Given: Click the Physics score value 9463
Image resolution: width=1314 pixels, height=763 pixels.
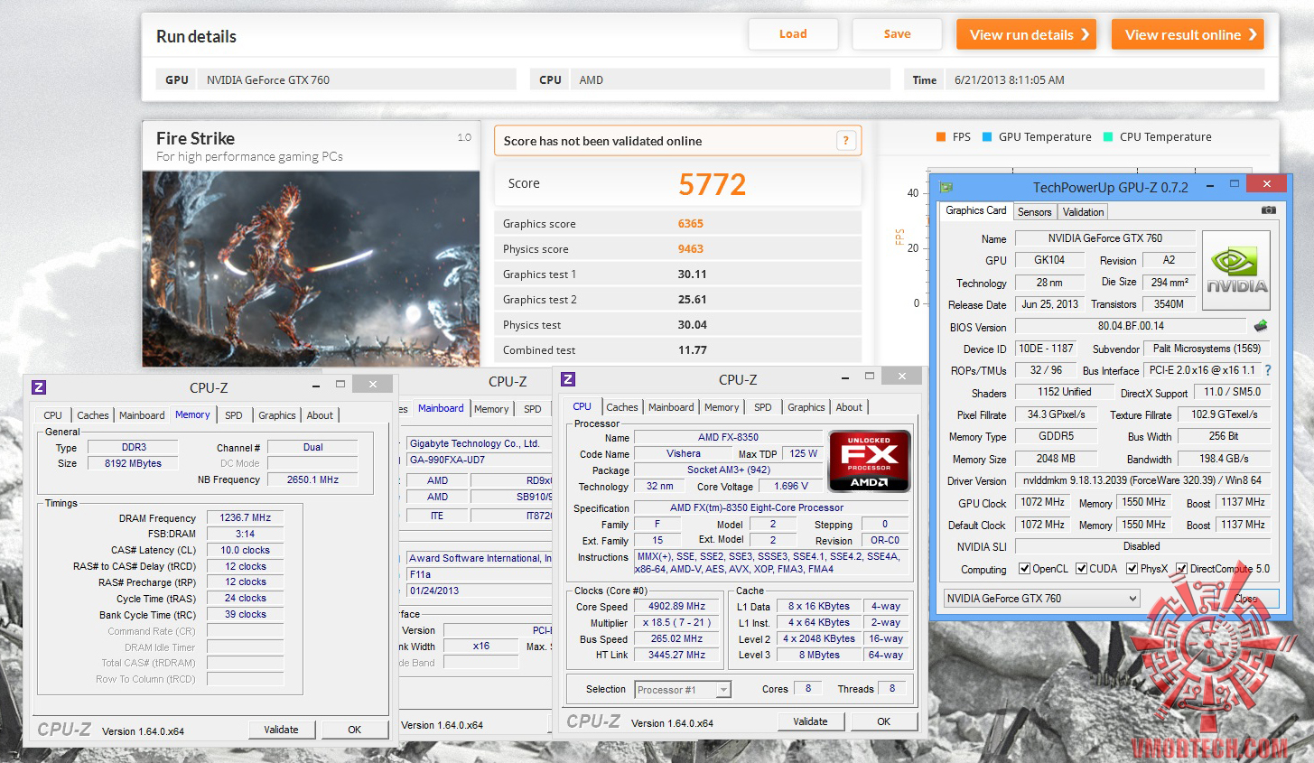Looking at the screenshot, I should pos(691,249).
